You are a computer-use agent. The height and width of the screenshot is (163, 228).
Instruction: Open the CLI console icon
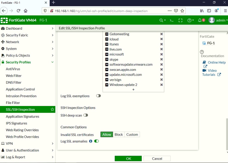tap(172, 20)
